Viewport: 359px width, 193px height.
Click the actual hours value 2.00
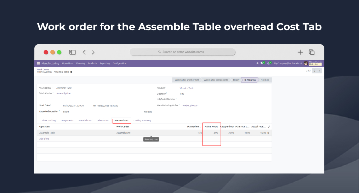[216, 133]
